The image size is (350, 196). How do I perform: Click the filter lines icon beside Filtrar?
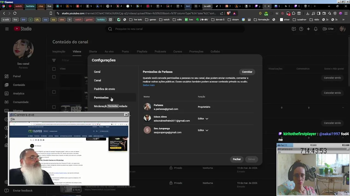coord(54,60)
